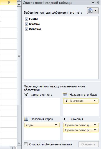Click inside the Фильтр отчета drop area

pyautogui.click(x=42, y=107)
